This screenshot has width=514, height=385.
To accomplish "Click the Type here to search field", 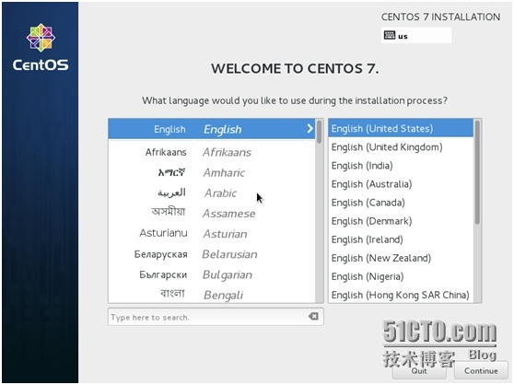I will (216, 317).
